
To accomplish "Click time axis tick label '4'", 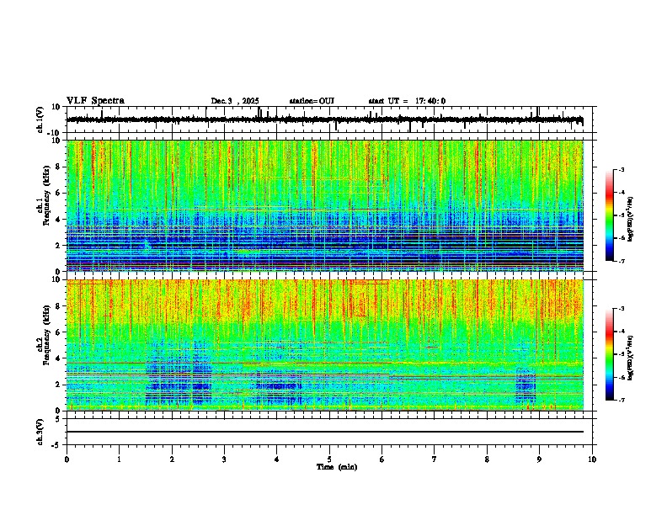I will coord(277,459).
